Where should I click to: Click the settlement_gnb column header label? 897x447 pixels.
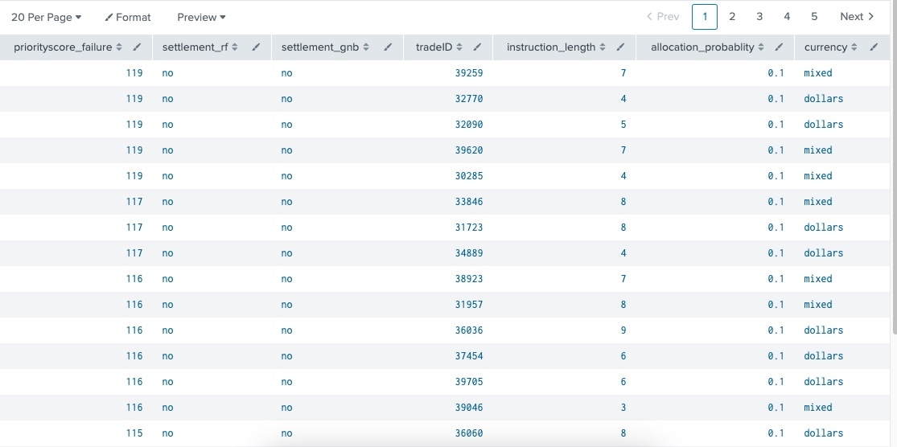(x=320, y=47)
